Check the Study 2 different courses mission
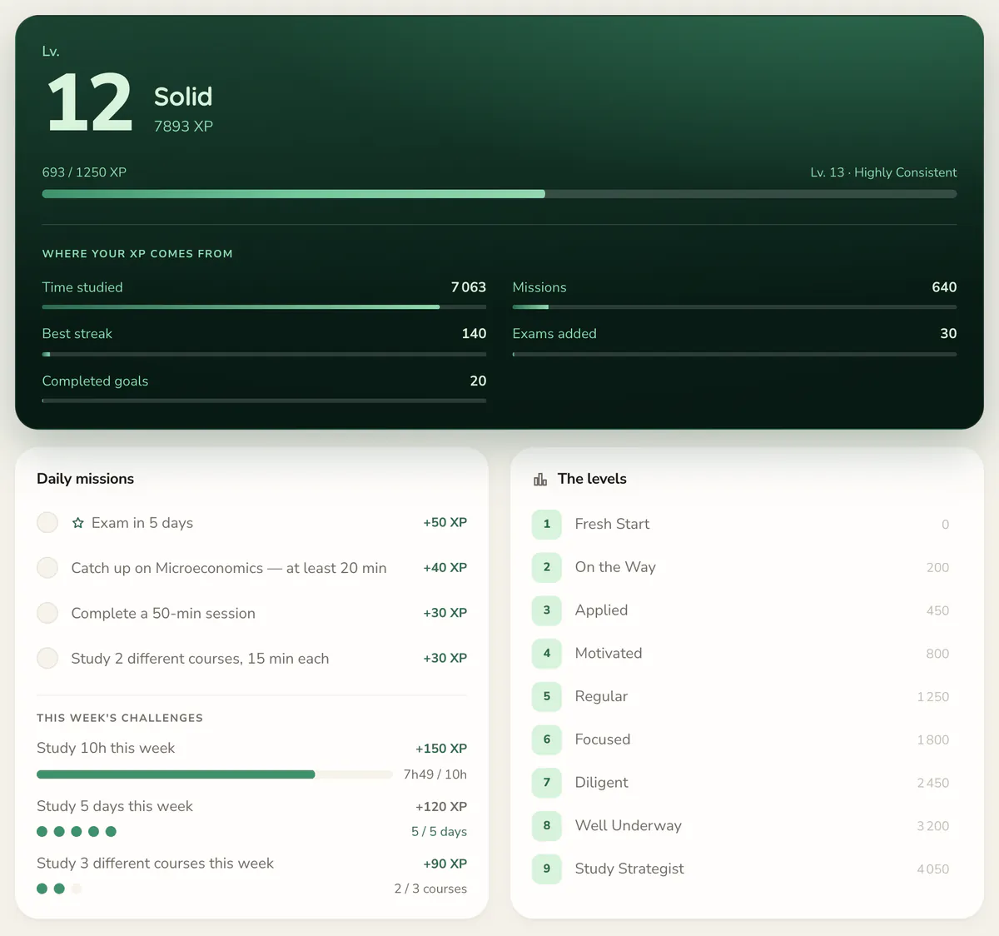This screenshot has height=936, width=999. (47, 658)
